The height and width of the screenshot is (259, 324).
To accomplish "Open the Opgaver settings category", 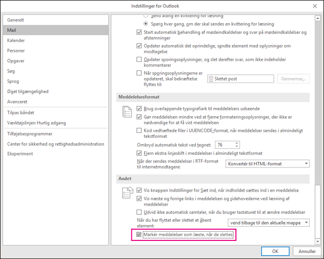I will click(55, 61).
